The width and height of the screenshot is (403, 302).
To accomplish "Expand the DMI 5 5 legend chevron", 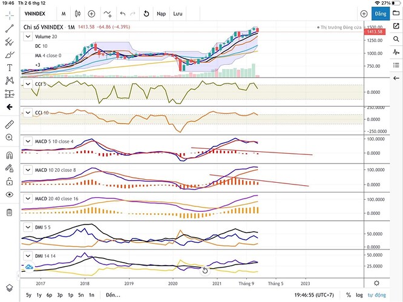I will [x=27, y=227].
